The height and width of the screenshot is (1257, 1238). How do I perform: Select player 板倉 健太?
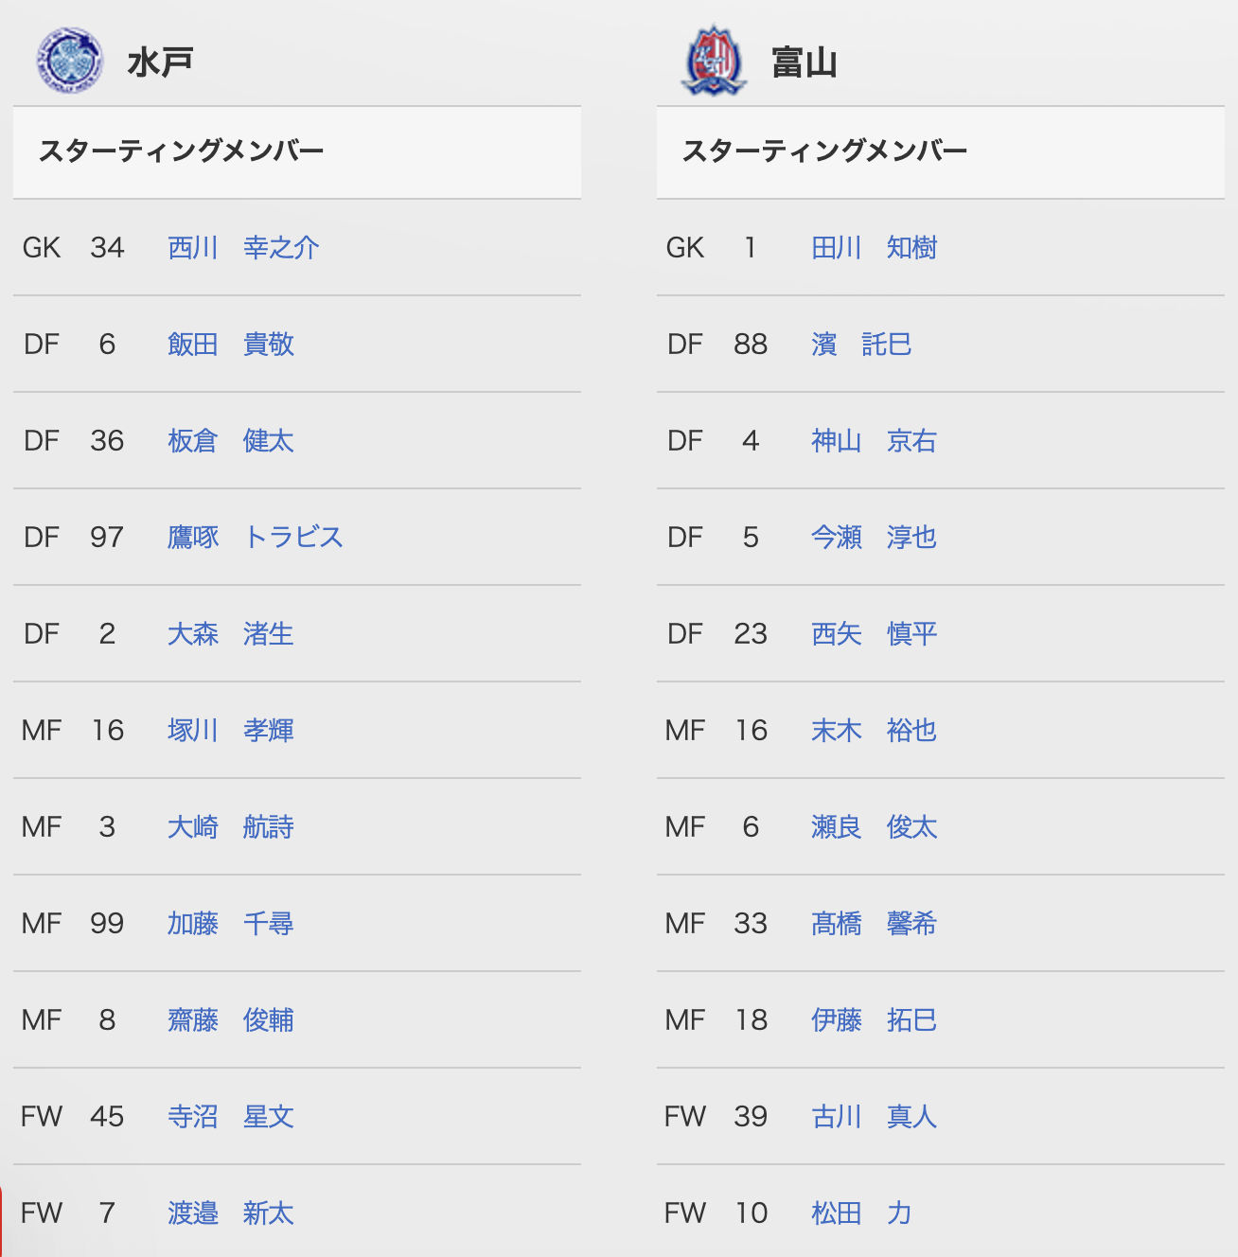click(x=231, y=441)
